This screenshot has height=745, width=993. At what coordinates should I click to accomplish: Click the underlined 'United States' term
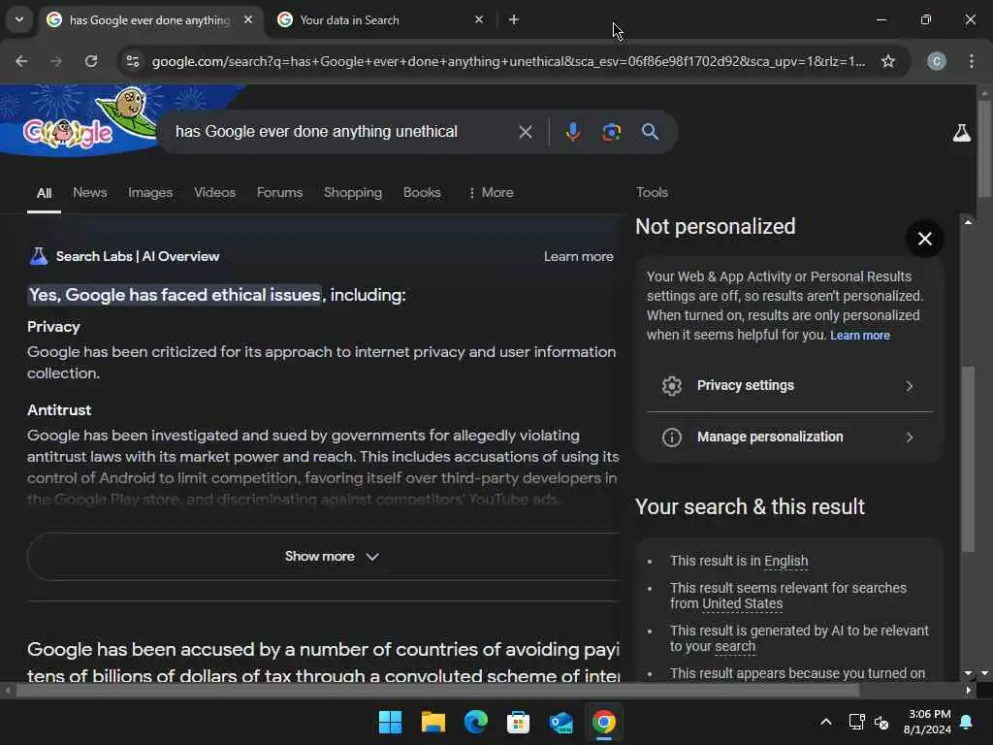(742, 603)
